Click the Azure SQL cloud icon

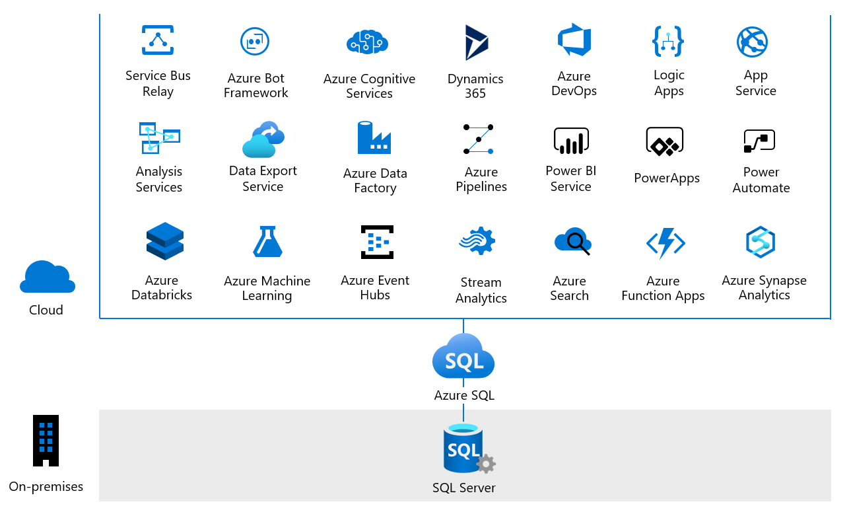[x=463, y=356]
